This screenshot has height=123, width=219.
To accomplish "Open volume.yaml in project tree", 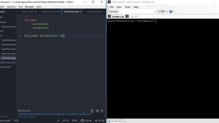I will tap(5, 67).
